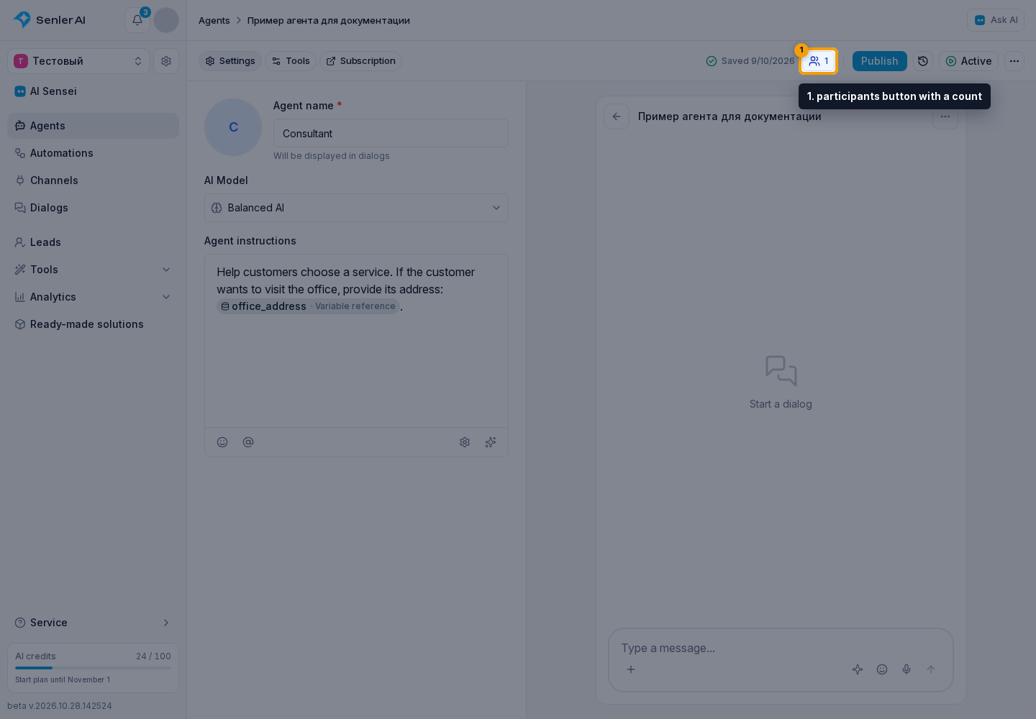Open the Тестовый workspace switcher
The height and width of the screenshot is (719, 1036).
78,61
